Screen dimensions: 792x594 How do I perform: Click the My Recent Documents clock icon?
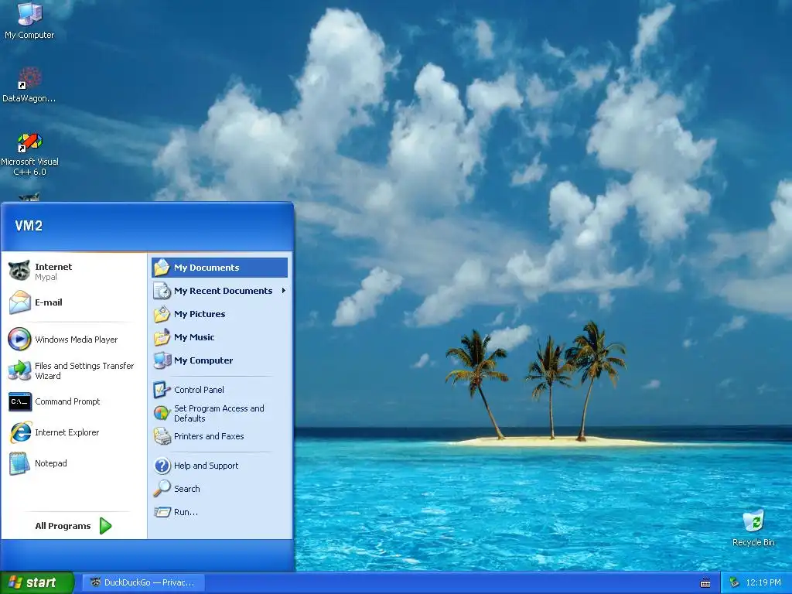(162, 291)
